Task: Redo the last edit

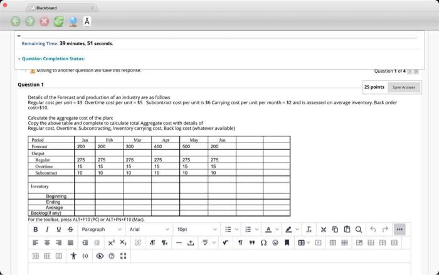Action: point(385,229)
